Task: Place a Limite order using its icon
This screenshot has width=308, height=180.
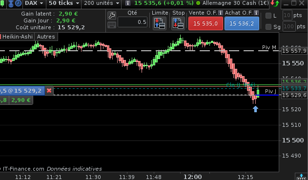Action: (x=160, y=23)
